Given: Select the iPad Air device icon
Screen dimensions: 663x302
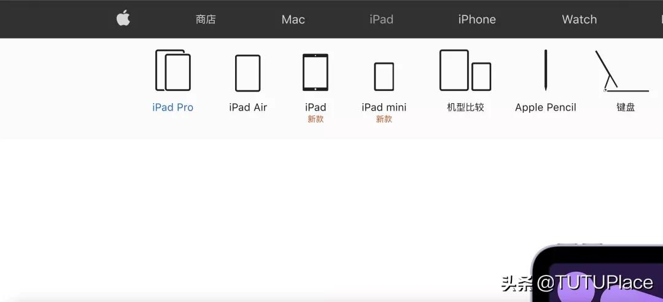Looking at the screenshot, I should pos(248,73).
